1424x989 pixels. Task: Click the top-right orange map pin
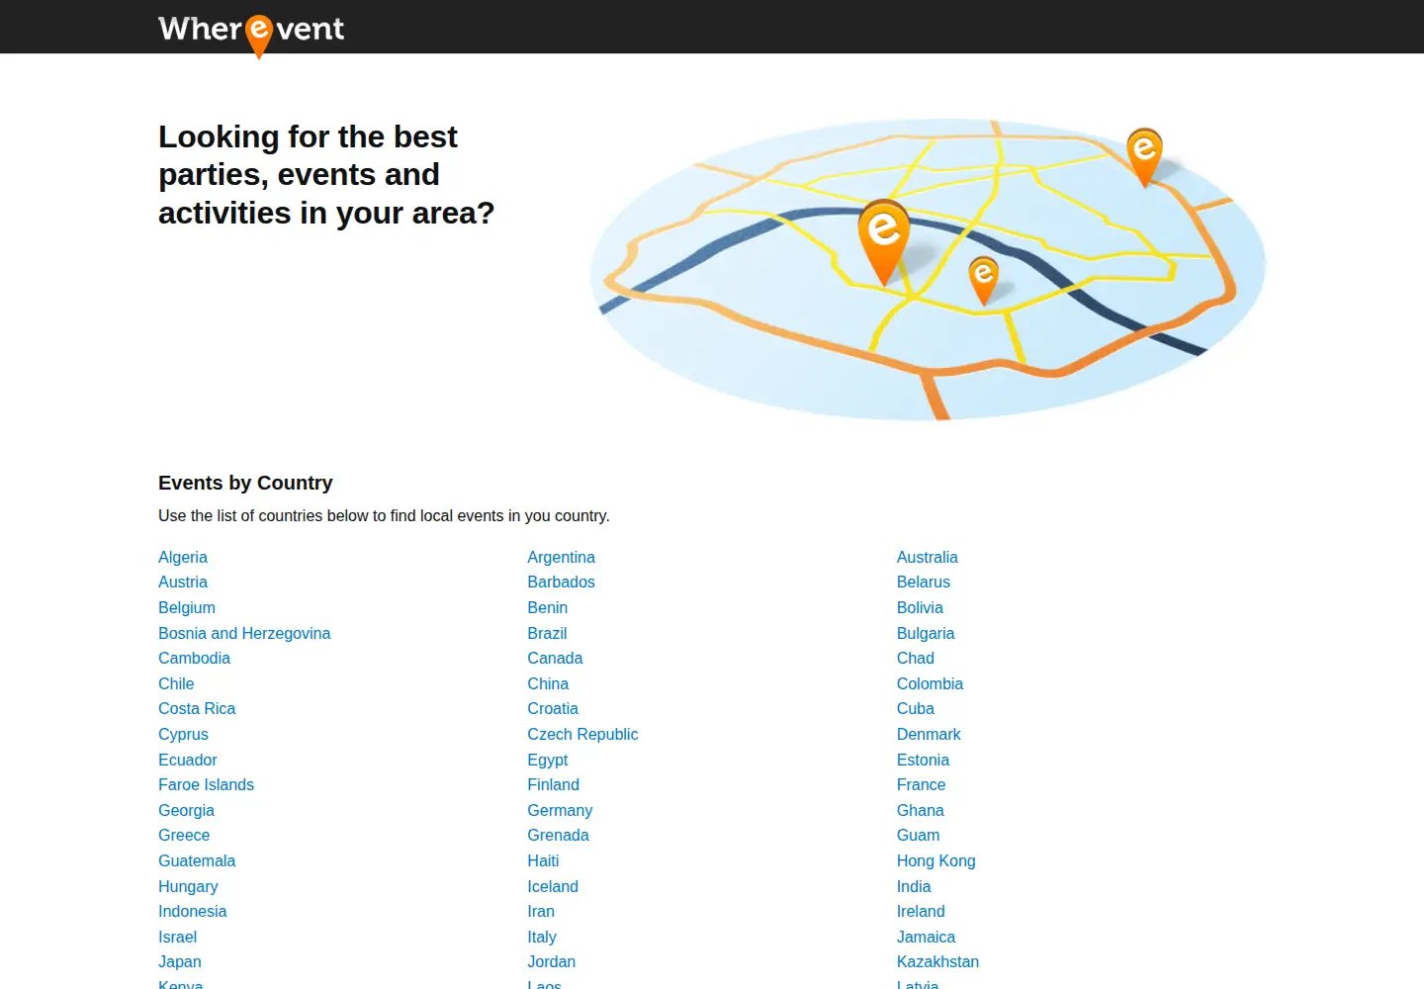point(1144,157)
